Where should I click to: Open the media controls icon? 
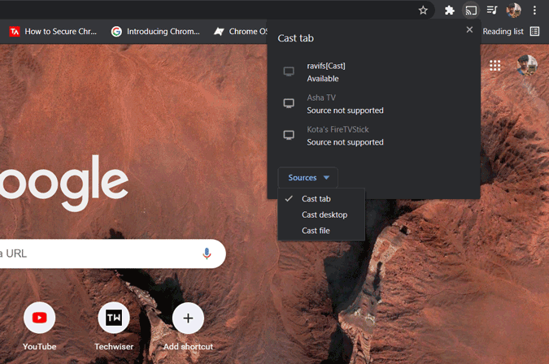click(492, 11)
